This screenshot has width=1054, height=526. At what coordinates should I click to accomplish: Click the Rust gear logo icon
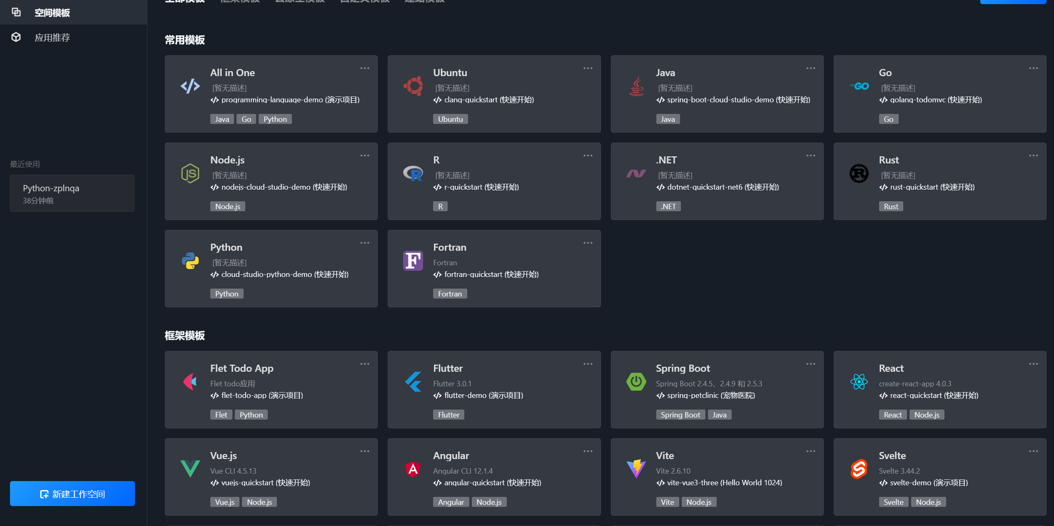point(859,173)
